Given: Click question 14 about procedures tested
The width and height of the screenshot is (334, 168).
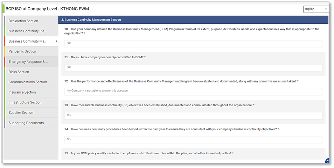Looking at the screenshot, I should pyautogui.click(x=172, y=129).
